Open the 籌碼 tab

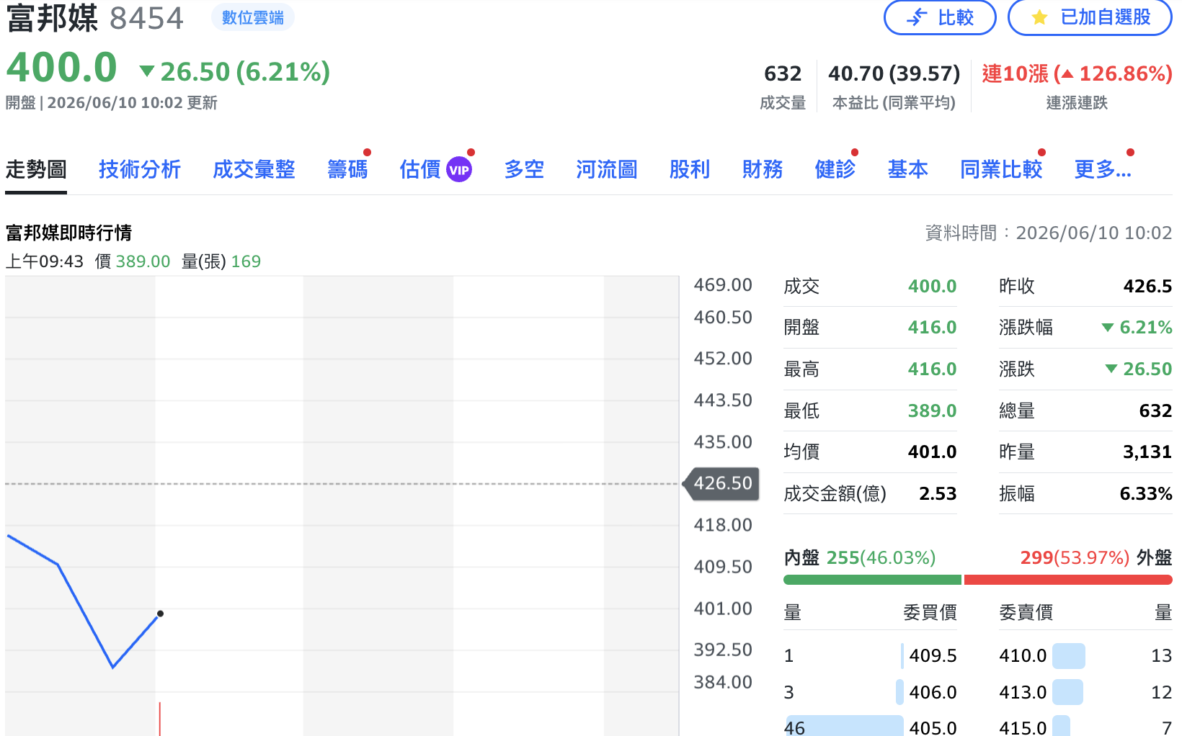click(347, 170)
